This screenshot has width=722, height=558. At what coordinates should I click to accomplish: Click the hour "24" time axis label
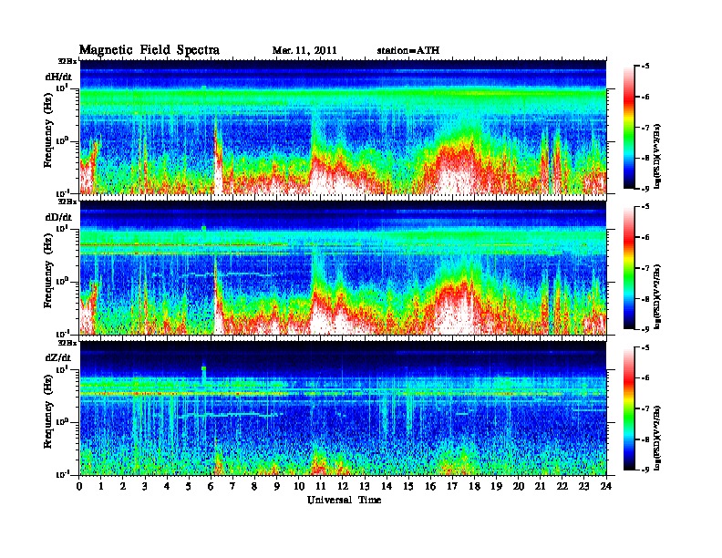(x=606, y=486)
